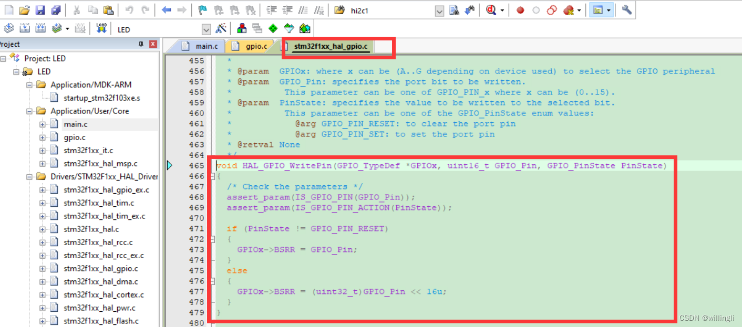
Task: Save all open files
Action: (55, 9)
